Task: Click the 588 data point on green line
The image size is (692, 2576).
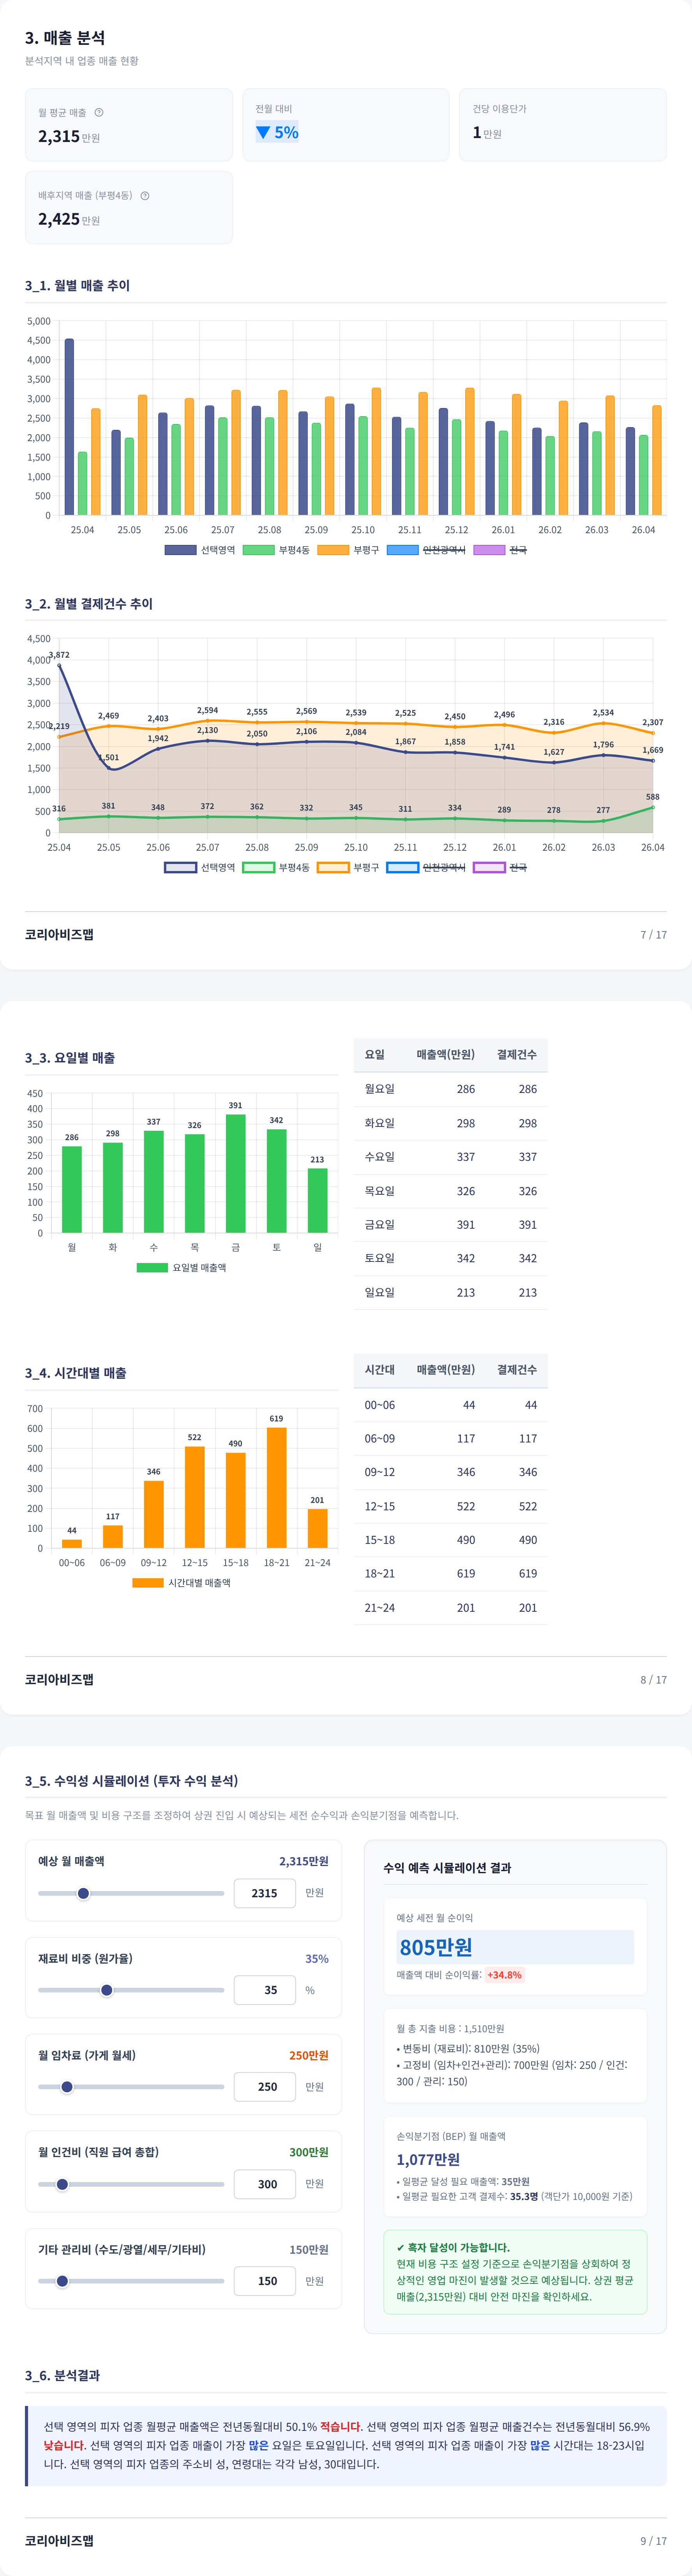Action: coord(653,807)
